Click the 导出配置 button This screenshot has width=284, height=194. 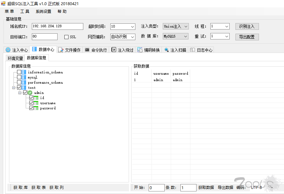[x=247, y=37]
